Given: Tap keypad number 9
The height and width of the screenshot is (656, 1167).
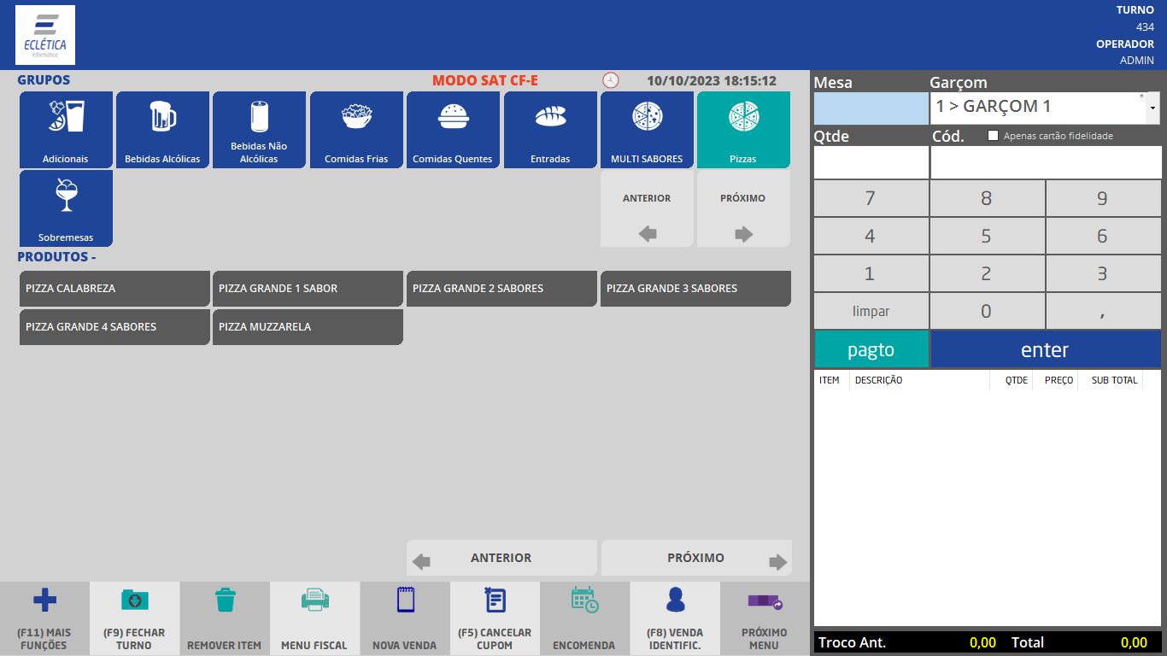Looking at the screenshot, I should [x=1103, y=198].
